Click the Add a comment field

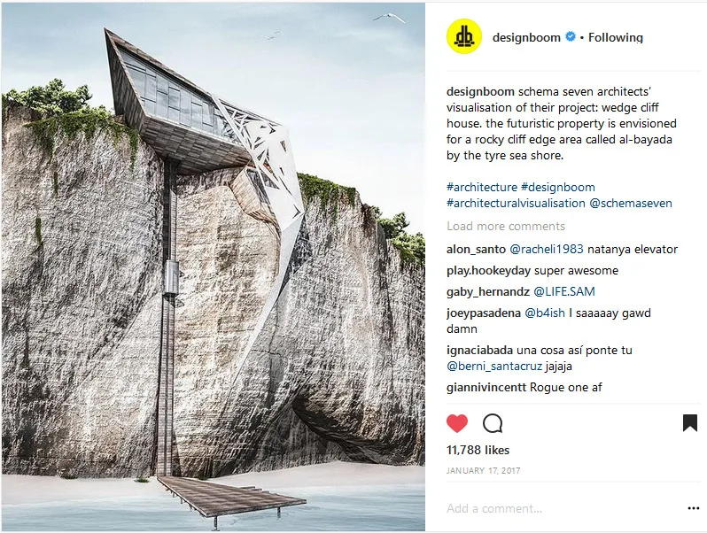[563, 508]
